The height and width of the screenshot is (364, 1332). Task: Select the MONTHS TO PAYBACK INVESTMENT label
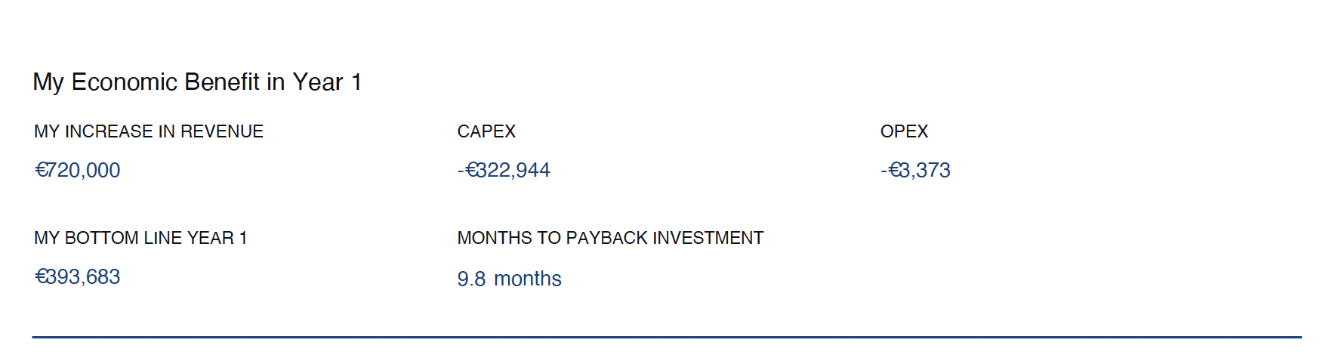tap(610, 238)
